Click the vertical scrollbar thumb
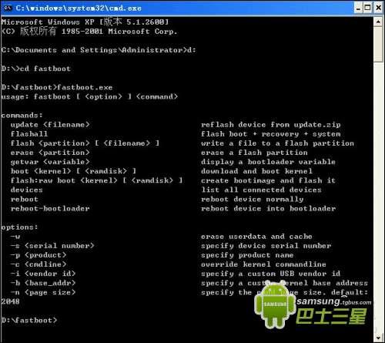This screenshot has height=343, width=385. coord(378,44)
